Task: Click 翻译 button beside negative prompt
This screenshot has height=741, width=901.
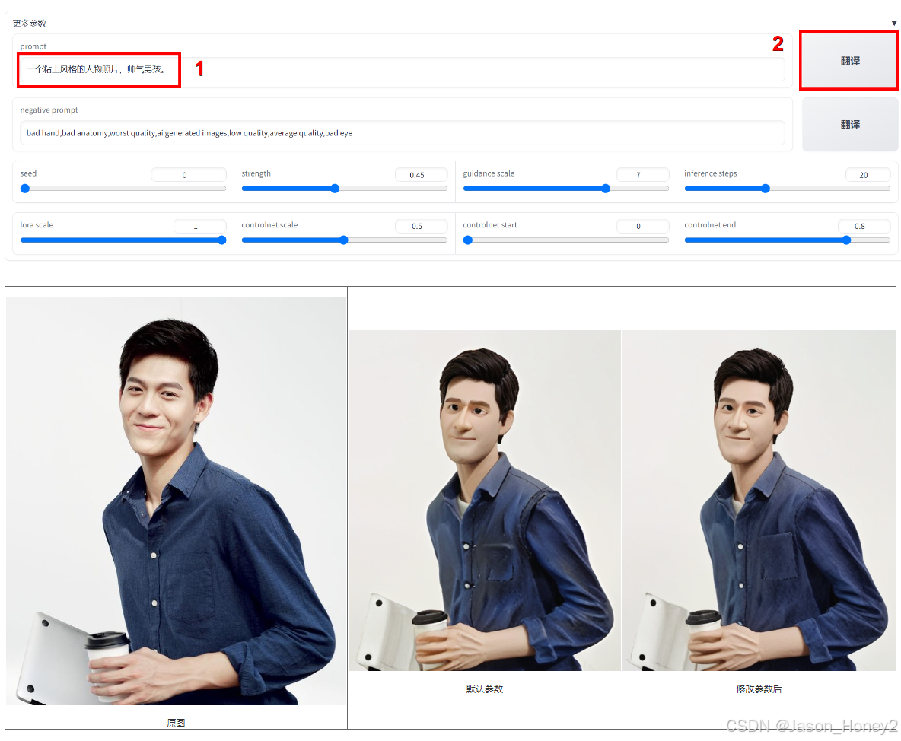Action: point(850,125)
